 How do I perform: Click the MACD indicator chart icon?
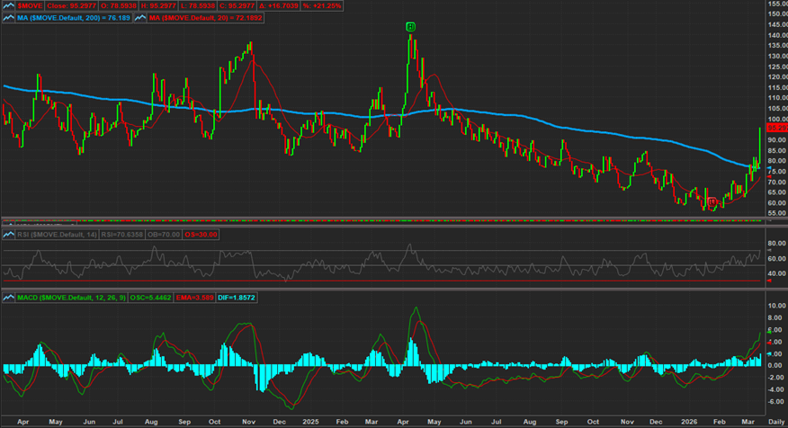[9, 297]
